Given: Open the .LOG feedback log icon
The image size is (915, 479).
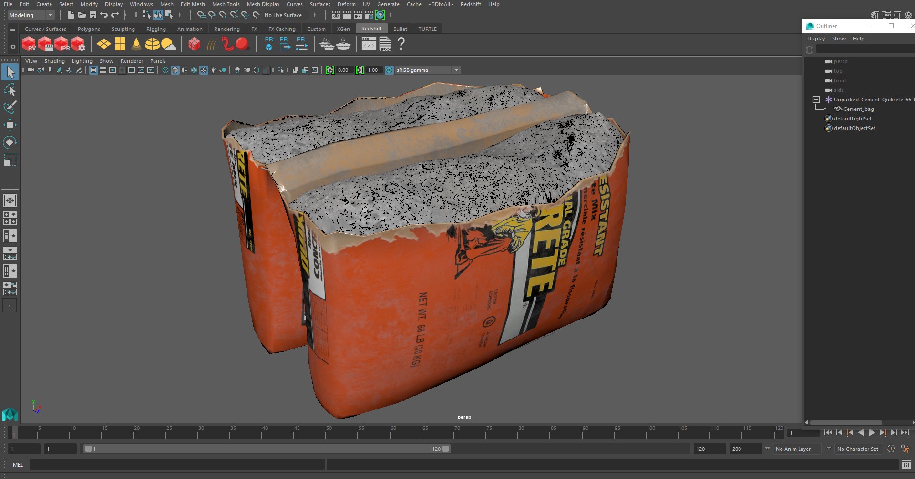Looking at the screenshot, I should [x=385, y=44].
